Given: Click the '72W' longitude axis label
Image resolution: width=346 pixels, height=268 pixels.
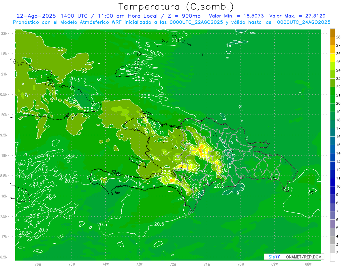Looking at the screenshot, I should pos(173,264).
